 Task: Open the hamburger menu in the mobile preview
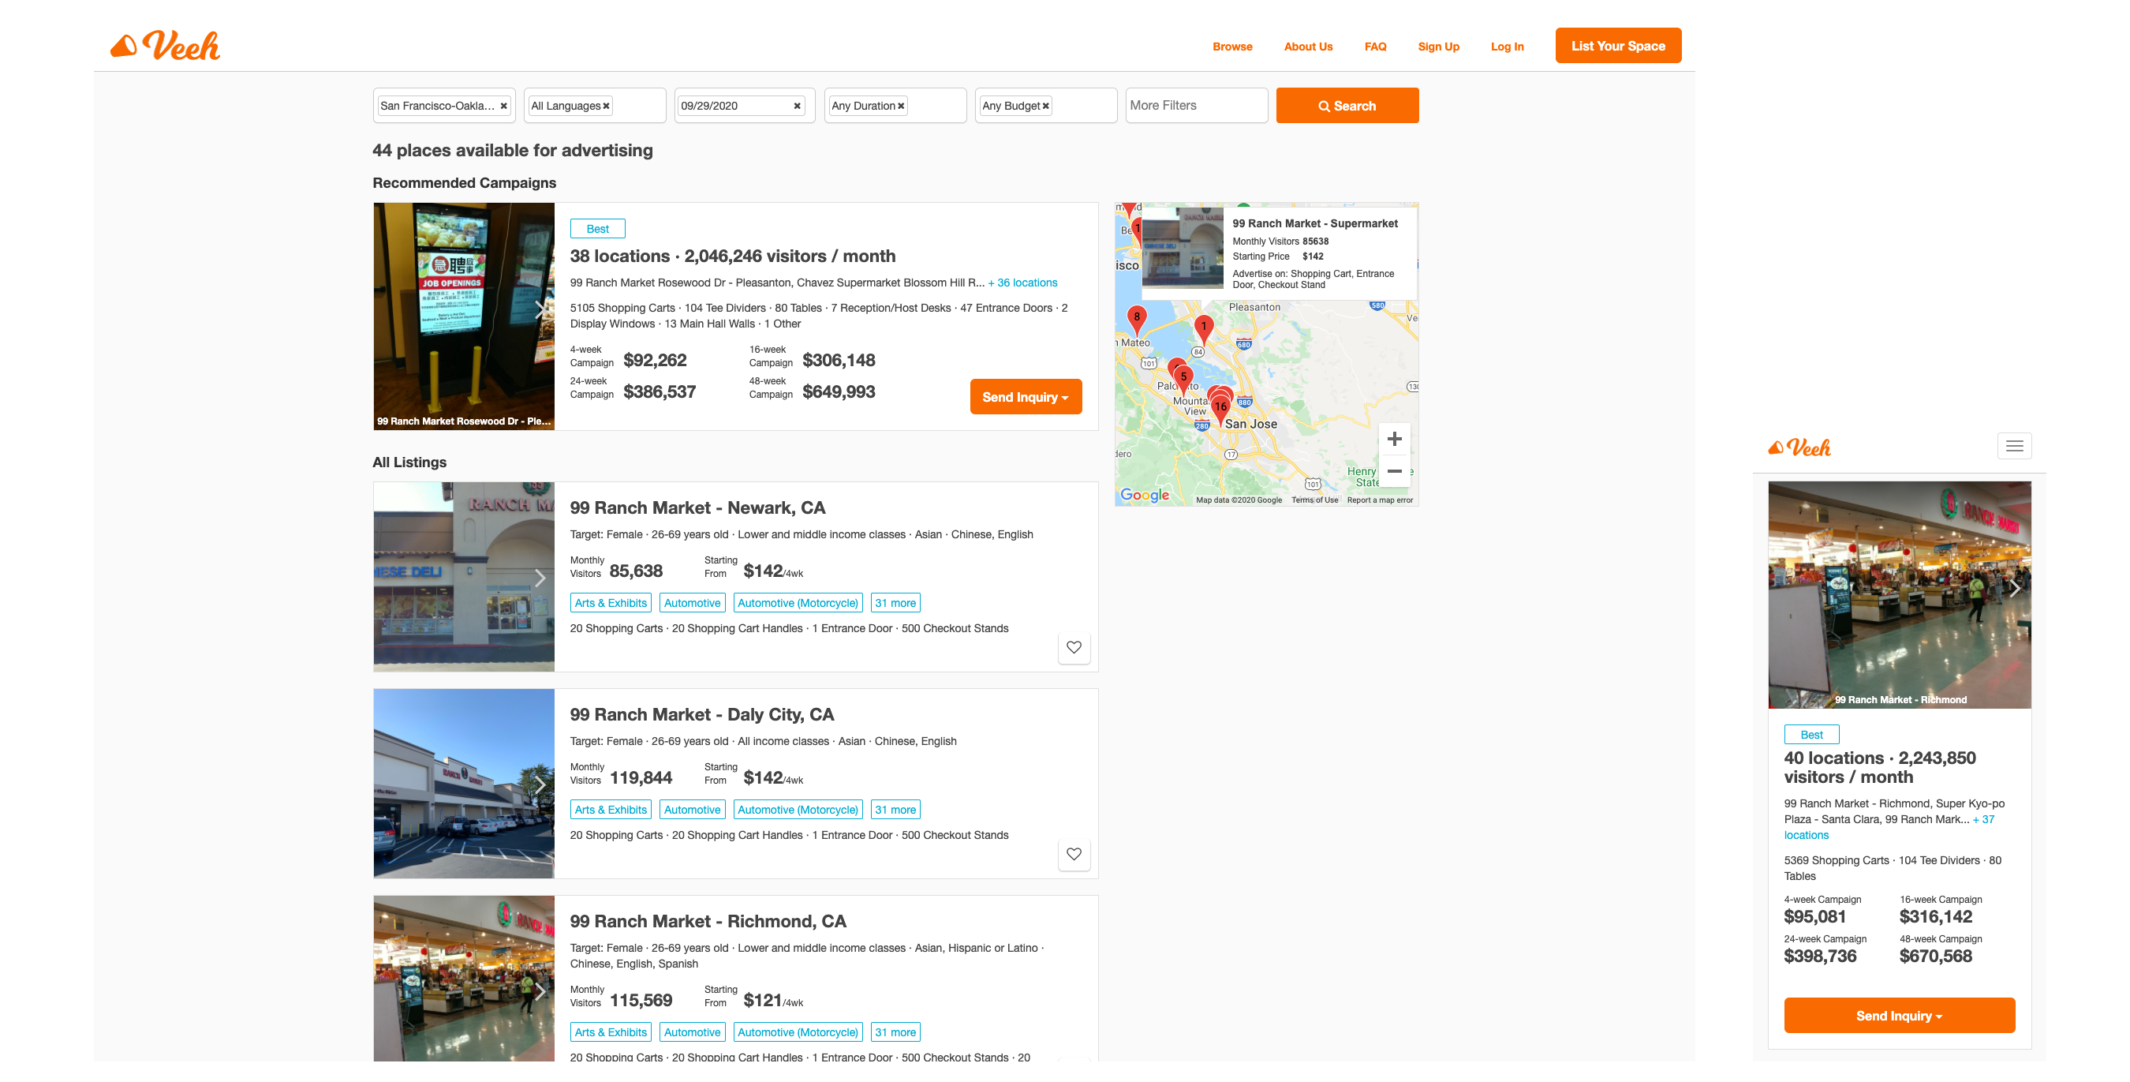[2014, 446]
